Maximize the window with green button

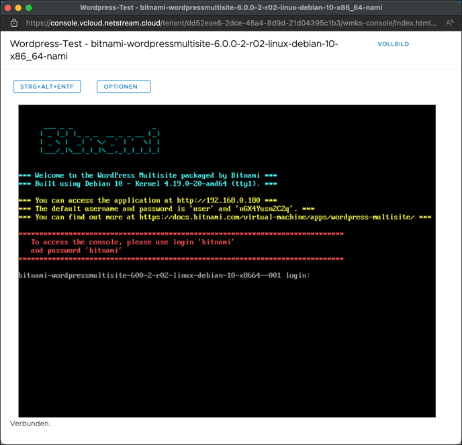[x=29, y=7]
